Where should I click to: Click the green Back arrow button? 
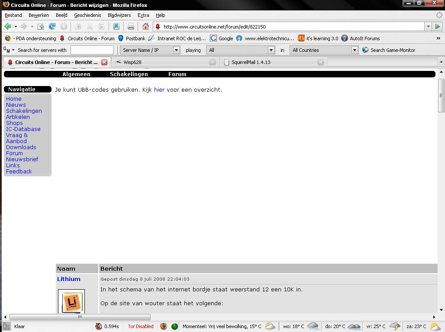pos(8,26)
